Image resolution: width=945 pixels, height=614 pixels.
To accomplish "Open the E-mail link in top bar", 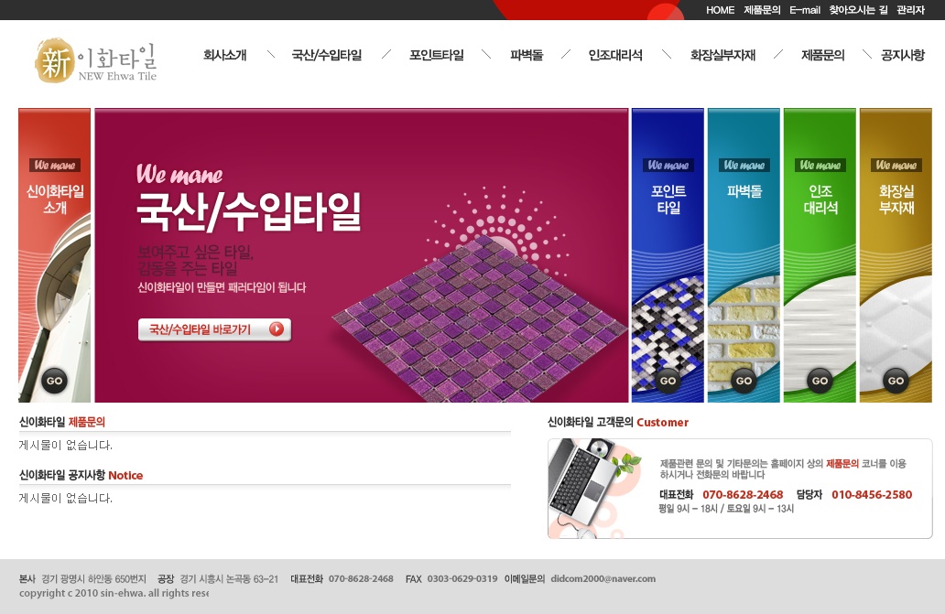I will (805, 10).
